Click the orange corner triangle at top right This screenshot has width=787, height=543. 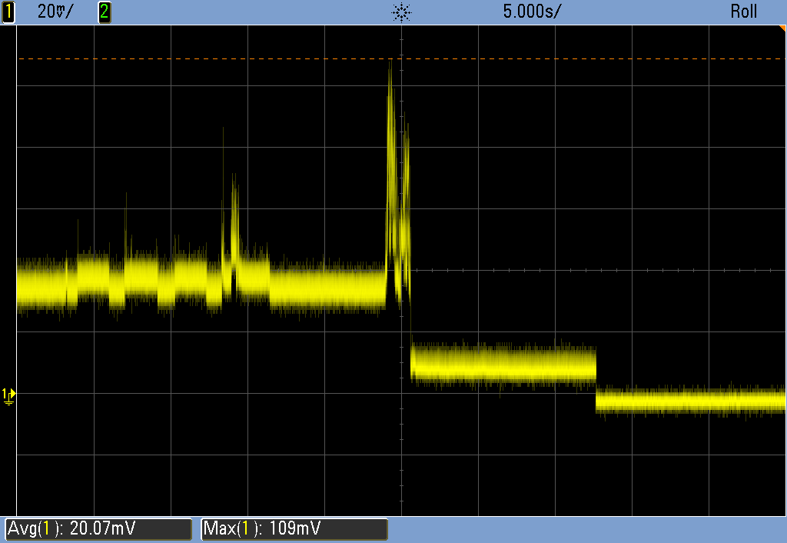[x=782, y=29]
